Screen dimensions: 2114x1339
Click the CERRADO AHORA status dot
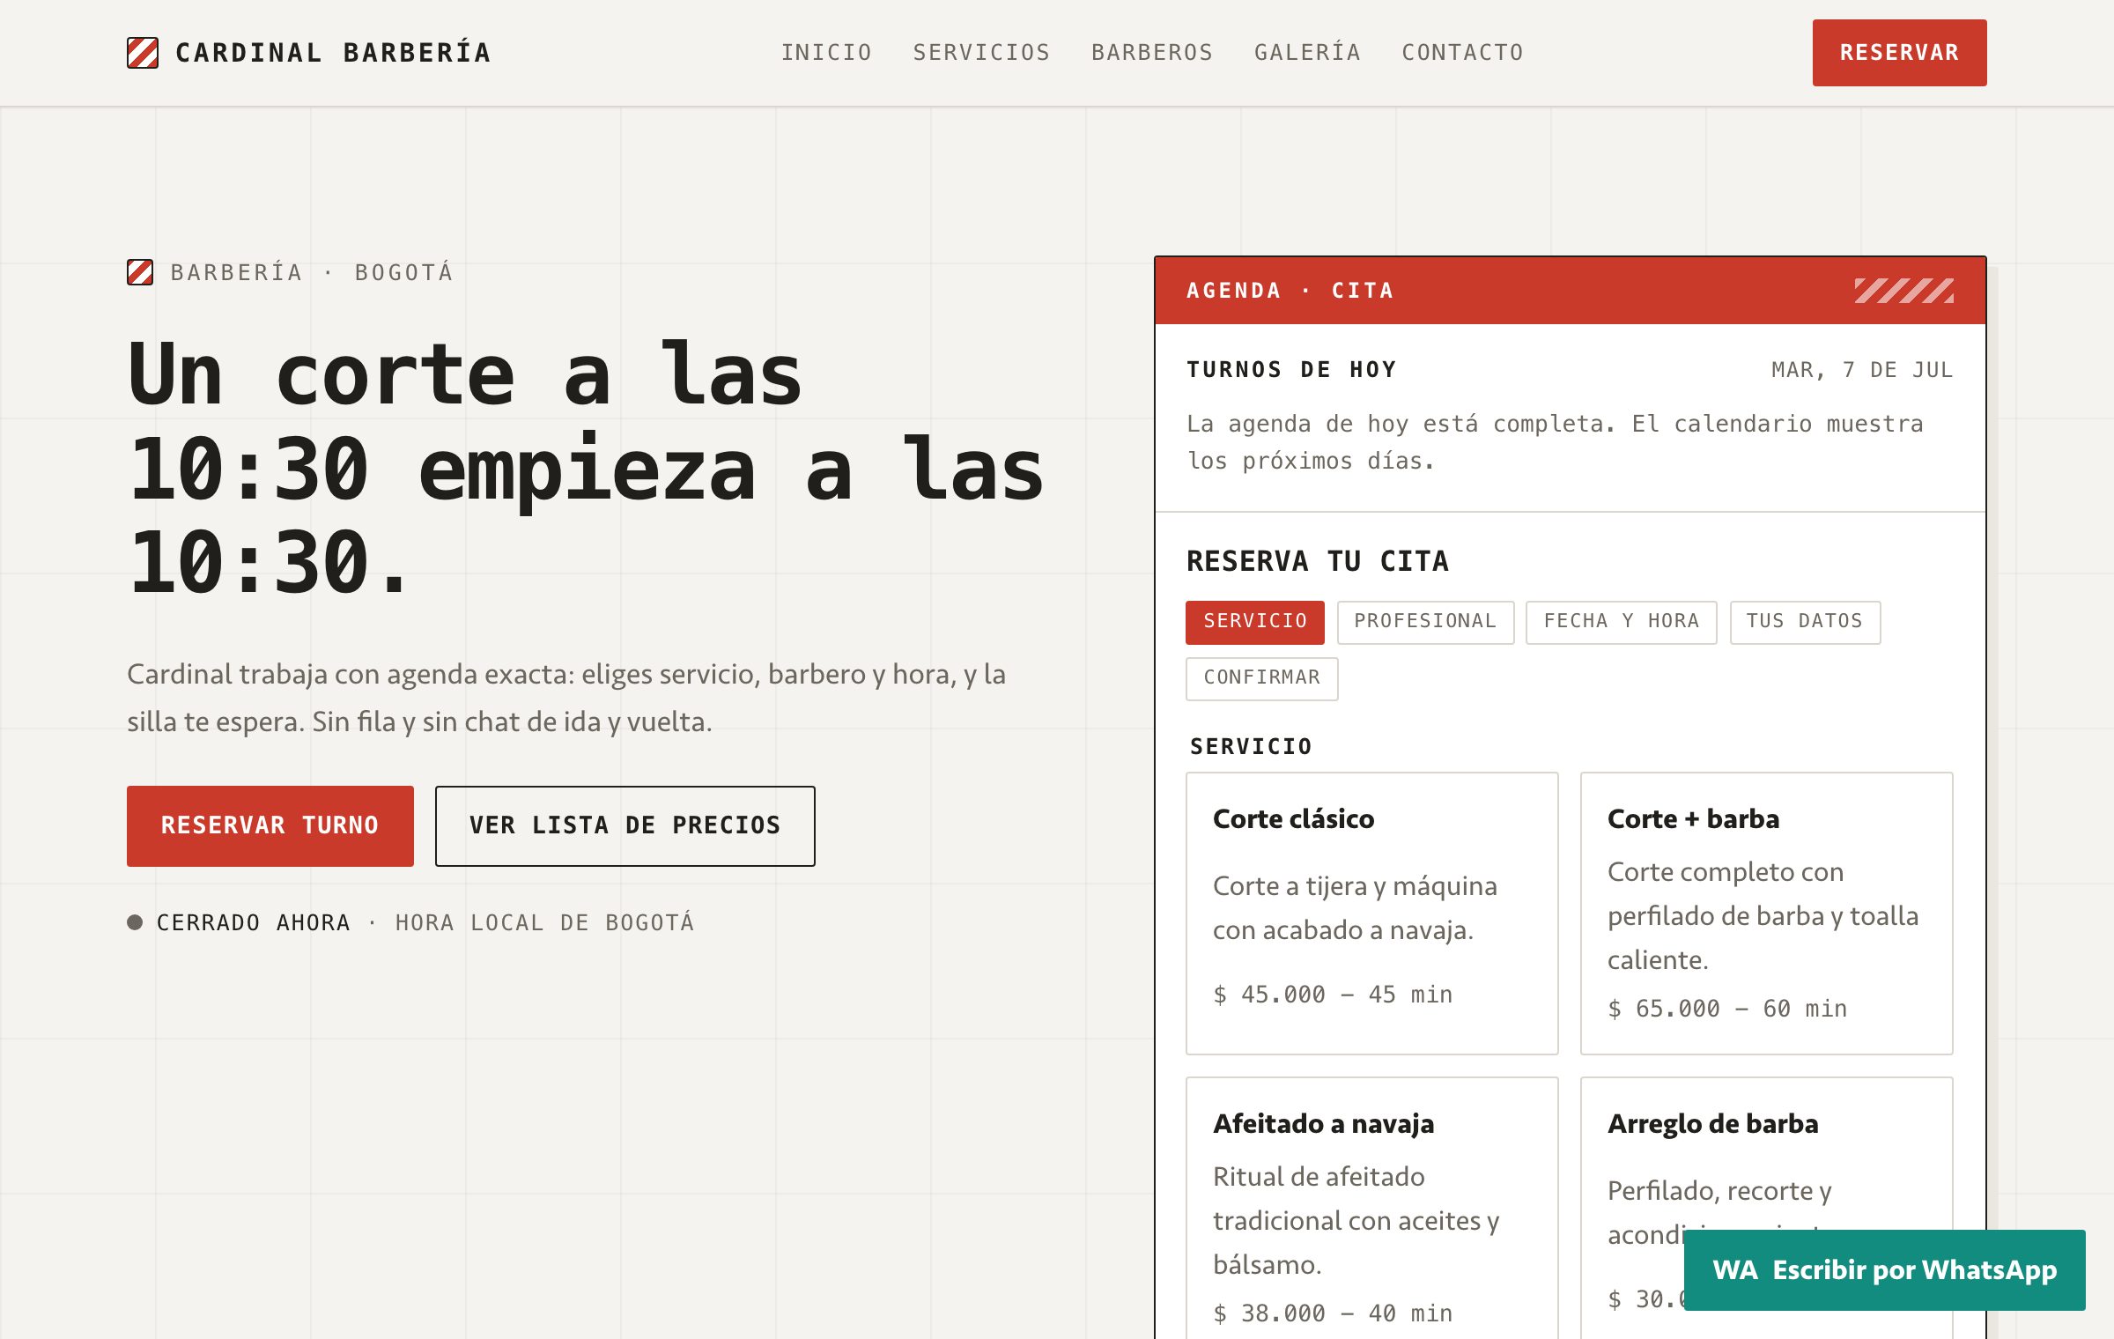[x=135, y=922]
